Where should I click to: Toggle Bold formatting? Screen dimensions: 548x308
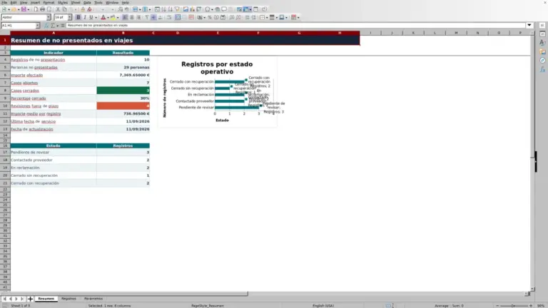point(78,17)
